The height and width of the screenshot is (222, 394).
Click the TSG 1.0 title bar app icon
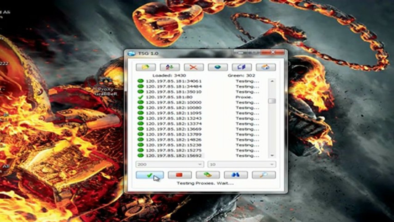[x=132, y=53]
